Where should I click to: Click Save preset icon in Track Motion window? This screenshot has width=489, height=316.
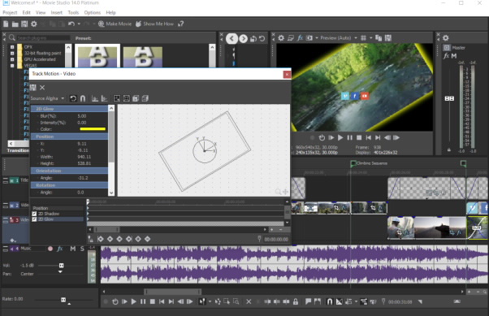(33, 88)
